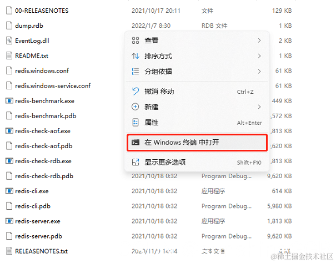
Task: Choose 分组依据 in the context menu
Action: point(197,72)
